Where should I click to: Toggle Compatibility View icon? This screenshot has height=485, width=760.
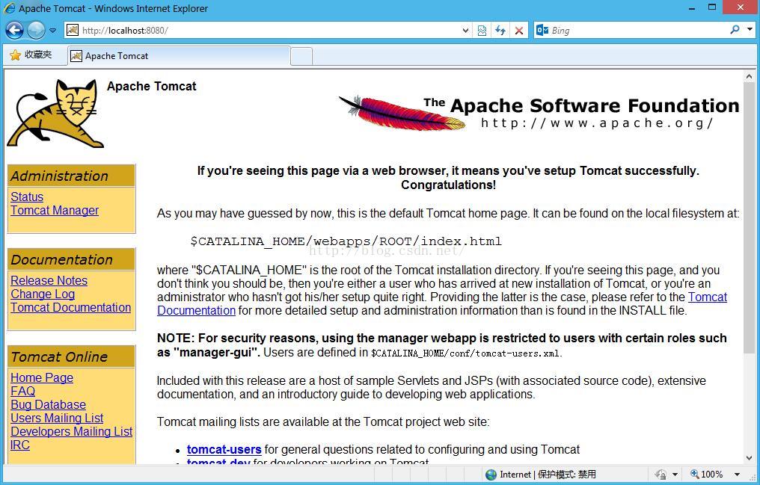pyautogui.click(x=482, y=31)
